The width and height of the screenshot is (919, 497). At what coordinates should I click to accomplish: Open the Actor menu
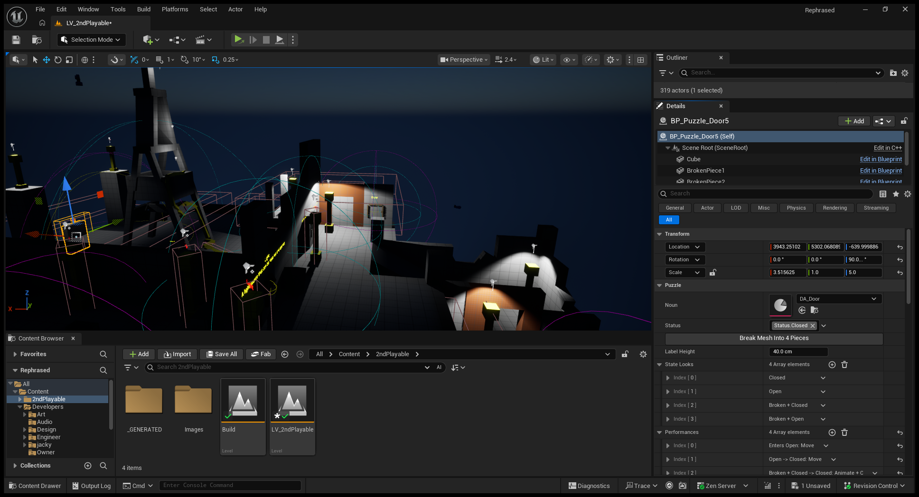click(x=235, y=9)
